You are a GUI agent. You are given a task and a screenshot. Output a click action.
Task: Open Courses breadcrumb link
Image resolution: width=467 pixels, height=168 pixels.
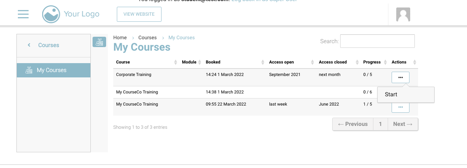coord(148,37)
